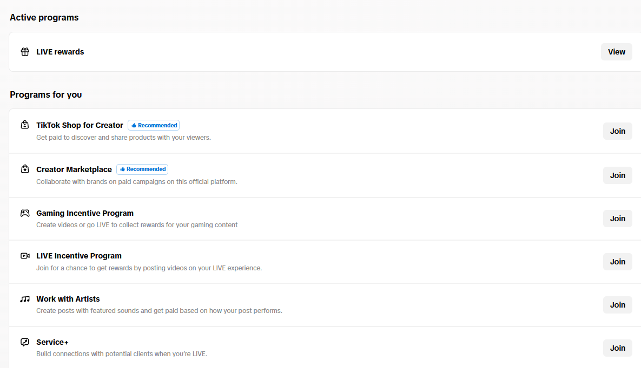
Task: View the LIVE rewards program
Action: (617, 52)
